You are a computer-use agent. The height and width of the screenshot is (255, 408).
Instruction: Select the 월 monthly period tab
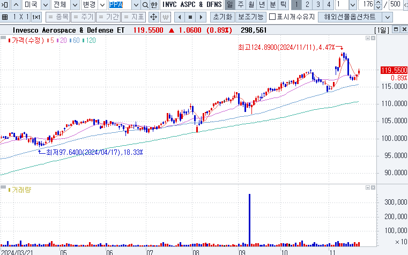coord(251,5)
